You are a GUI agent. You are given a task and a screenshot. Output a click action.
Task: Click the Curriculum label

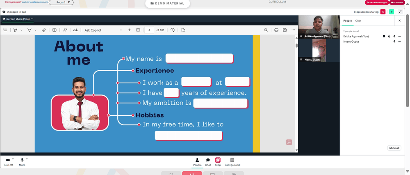(277, 2)
